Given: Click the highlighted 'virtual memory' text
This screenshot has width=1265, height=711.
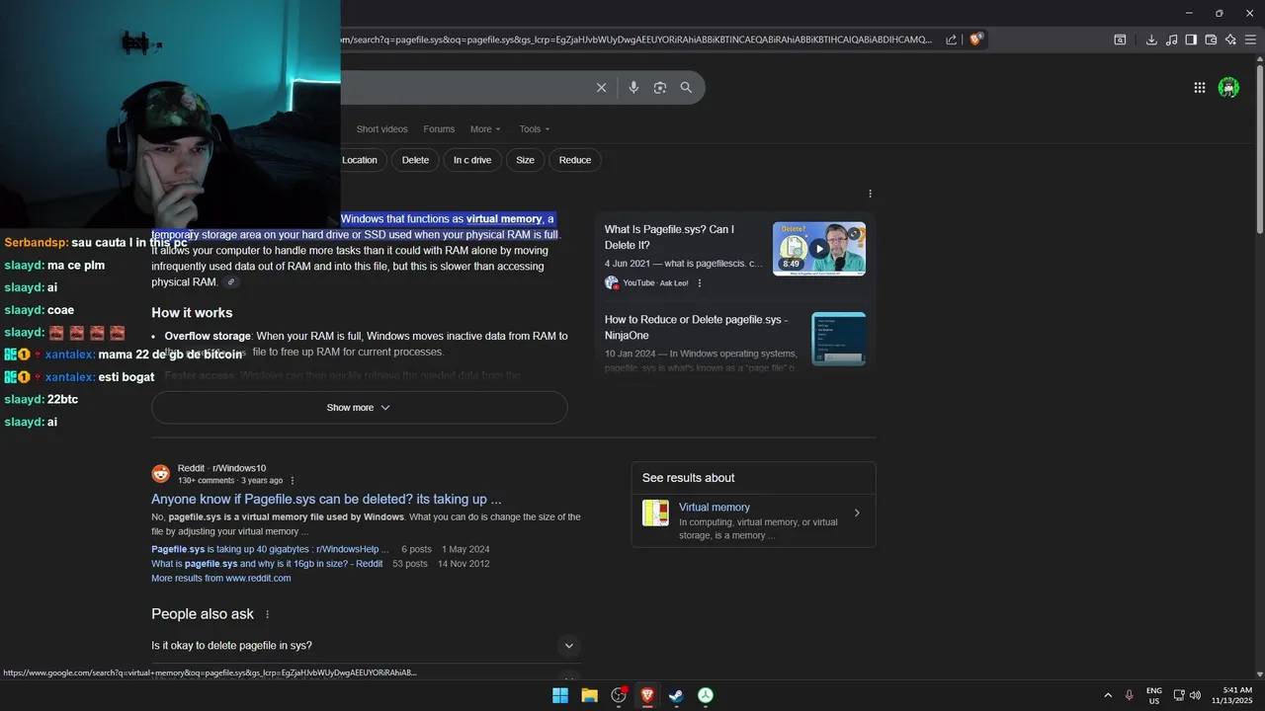Looking at the screenshot, I should coord(504,219).
